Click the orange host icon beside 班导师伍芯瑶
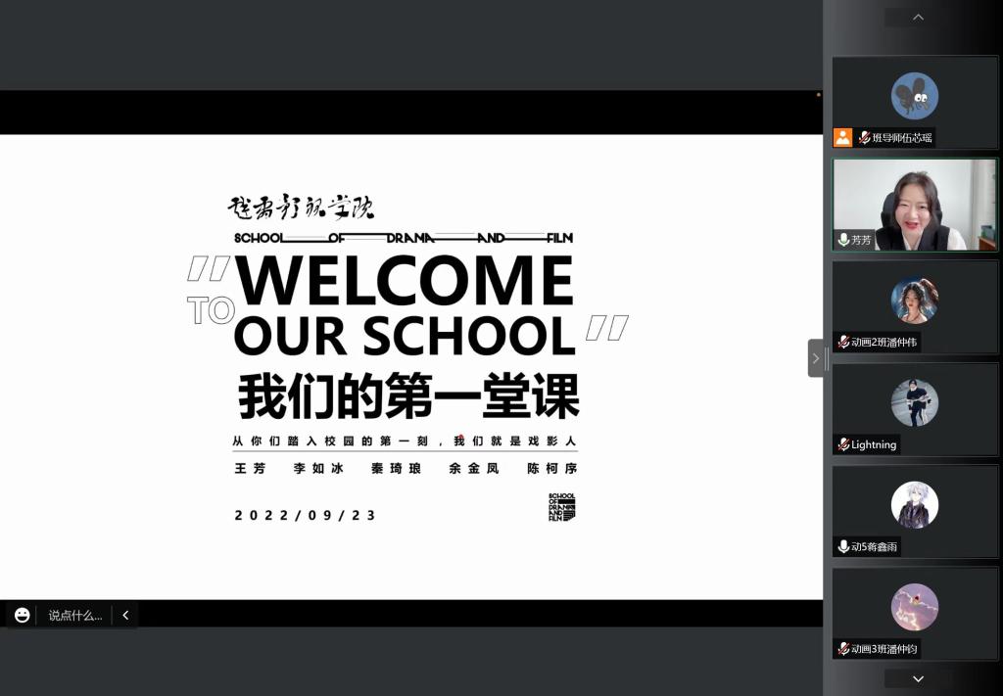 [x=842, y=138]
